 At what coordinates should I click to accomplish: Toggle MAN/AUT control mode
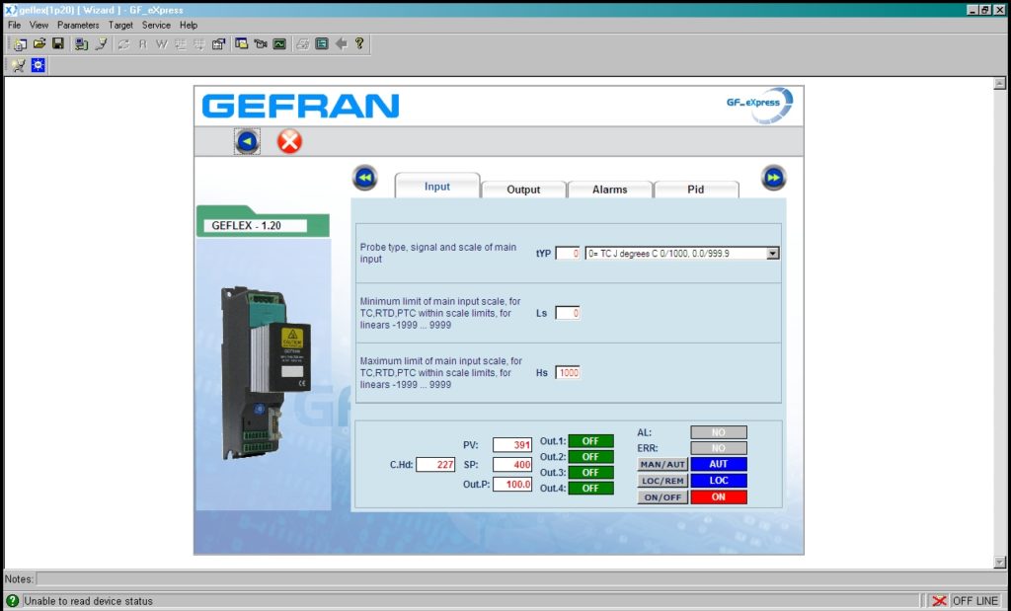pyautogui.click(x=662, y=464)
